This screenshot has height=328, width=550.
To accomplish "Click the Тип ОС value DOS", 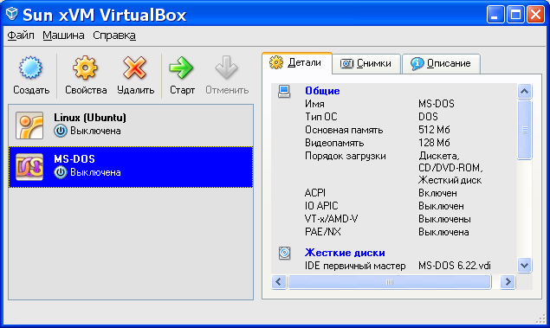I will 428,117.
